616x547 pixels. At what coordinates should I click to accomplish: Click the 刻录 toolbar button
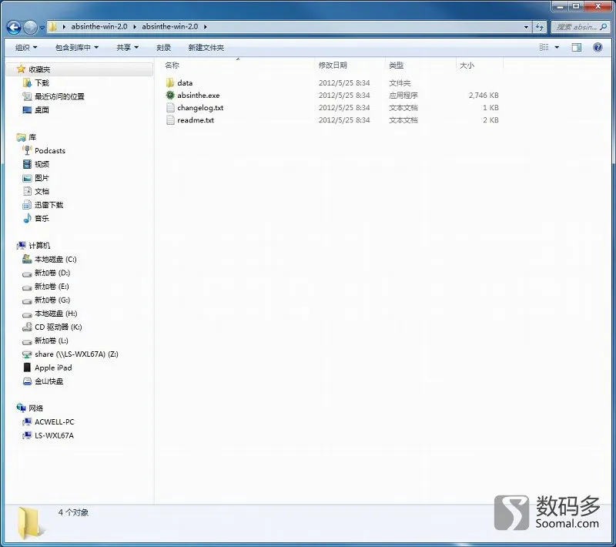[x=163, y=48]
